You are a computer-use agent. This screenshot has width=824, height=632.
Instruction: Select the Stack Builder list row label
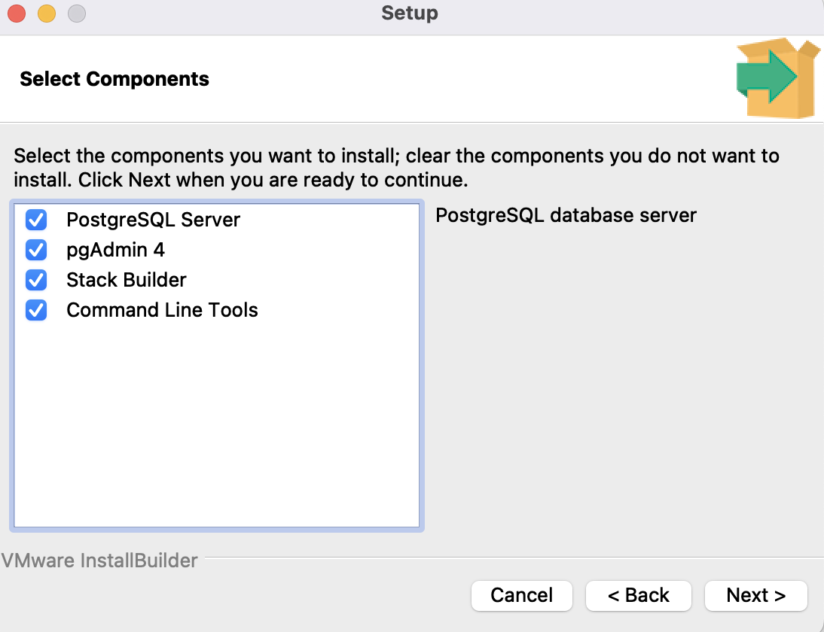point(126,280)
